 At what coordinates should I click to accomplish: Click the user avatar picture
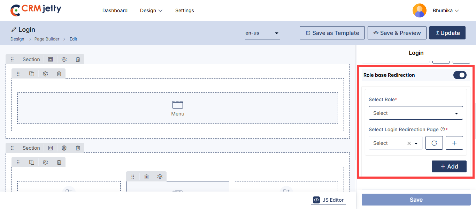[x=419, y=10]
